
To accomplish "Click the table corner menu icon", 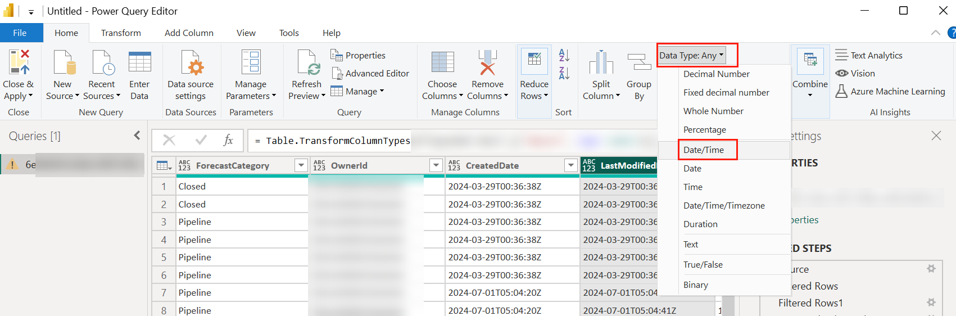I will (x=164, y=165).
